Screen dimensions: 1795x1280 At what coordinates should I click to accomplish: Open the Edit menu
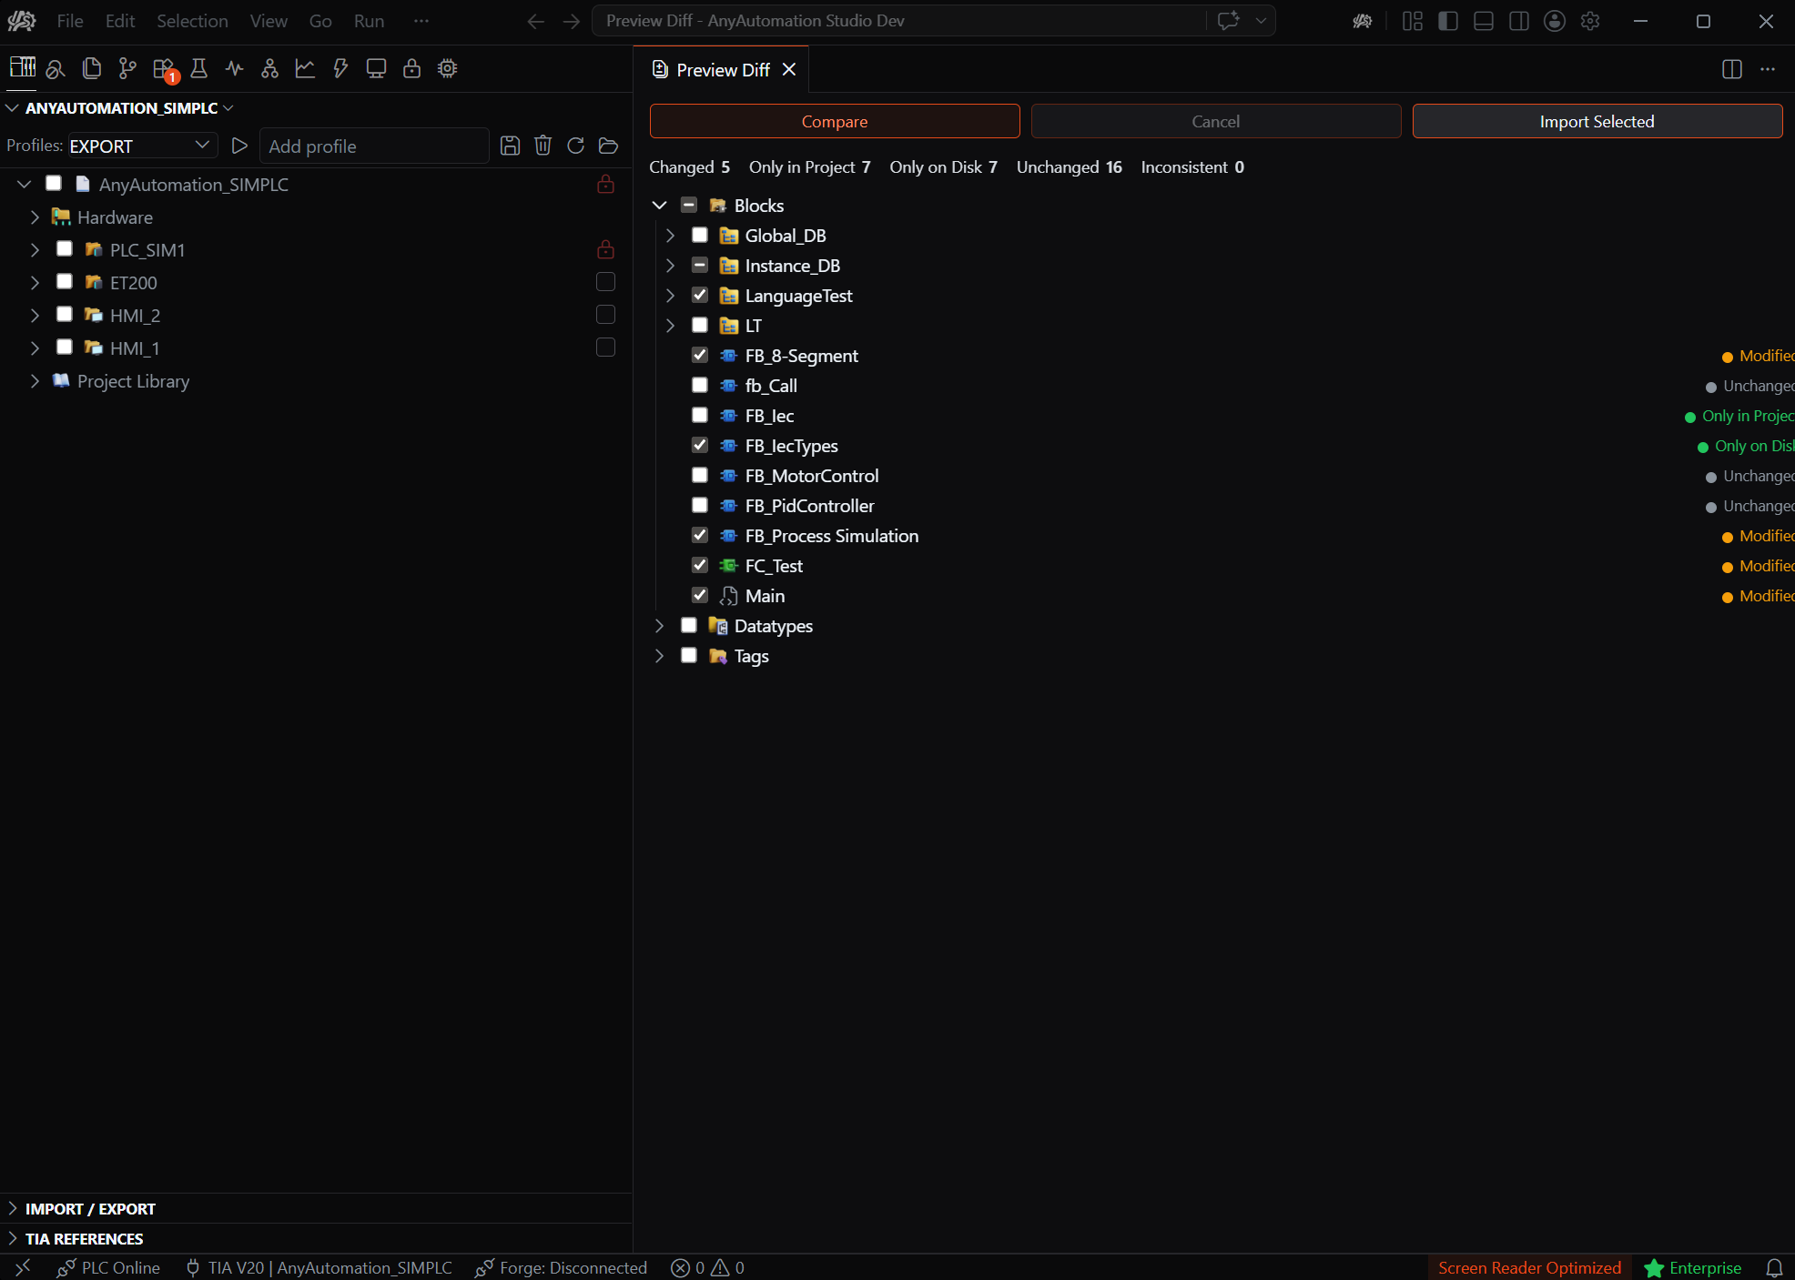point(120,21)
